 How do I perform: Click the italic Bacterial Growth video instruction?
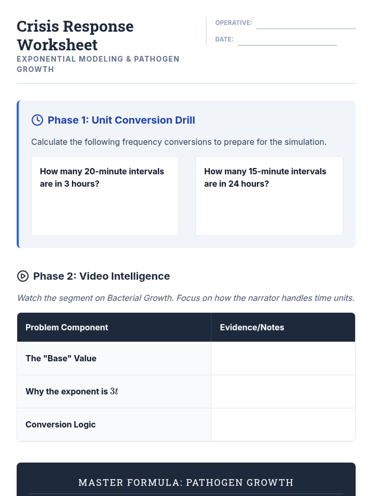pyautogui.click(x=186, y=298)
